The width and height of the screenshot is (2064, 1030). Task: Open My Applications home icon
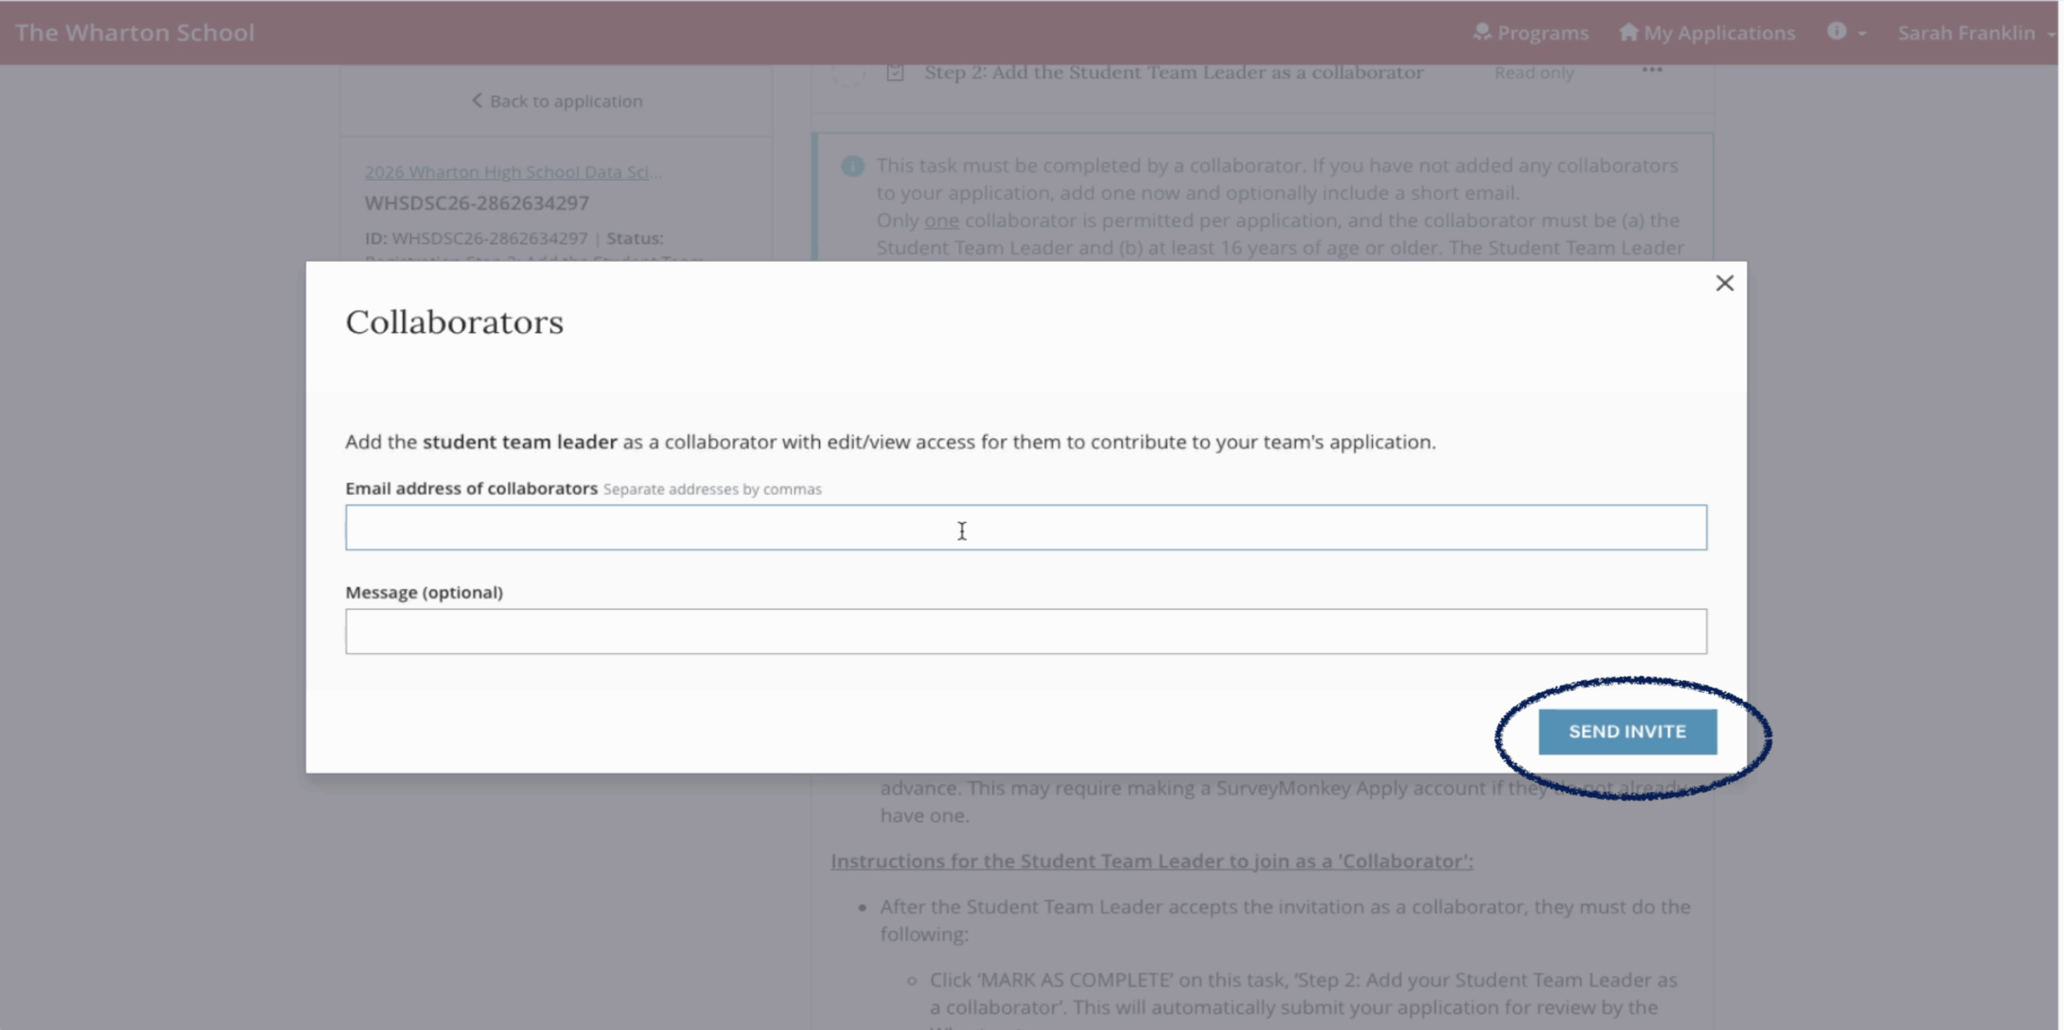(1629, 32)
